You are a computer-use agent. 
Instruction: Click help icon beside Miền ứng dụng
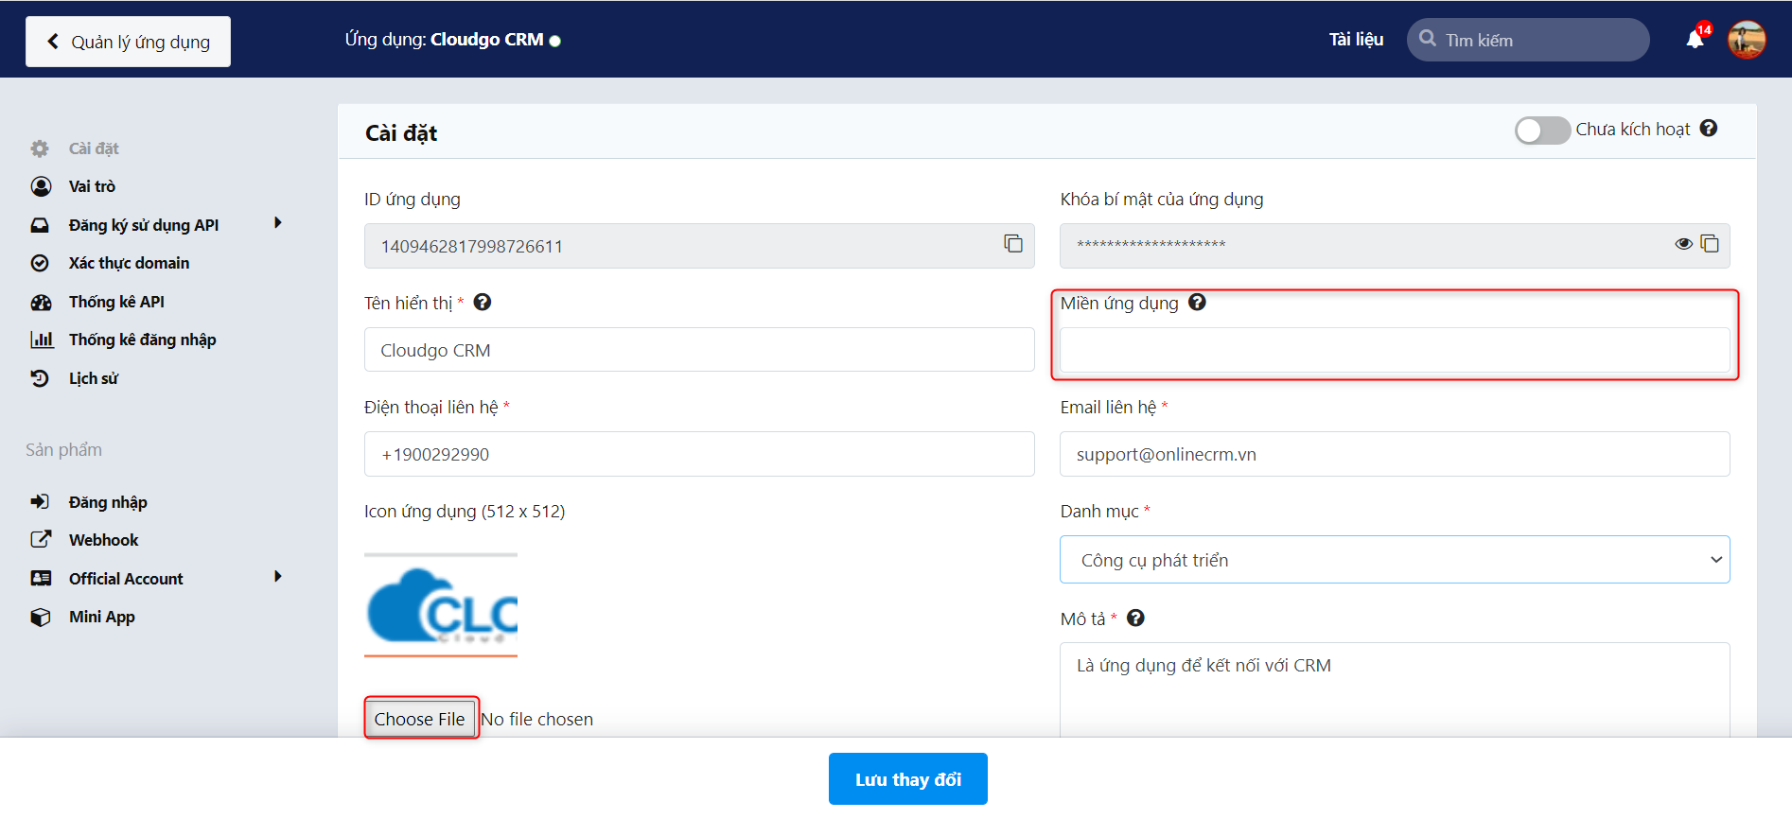1197,303
